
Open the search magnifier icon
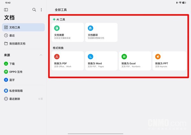coord(34,10)
